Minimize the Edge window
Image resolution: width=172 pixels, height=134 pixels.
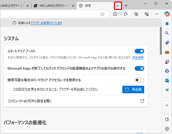tap(145, 4)
